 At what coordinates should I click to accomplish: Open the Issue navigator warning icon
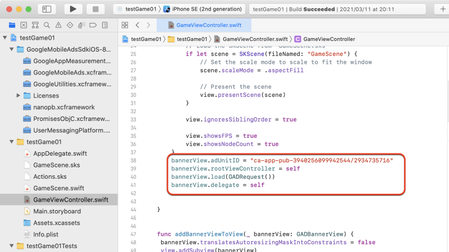tap(58, 25)
